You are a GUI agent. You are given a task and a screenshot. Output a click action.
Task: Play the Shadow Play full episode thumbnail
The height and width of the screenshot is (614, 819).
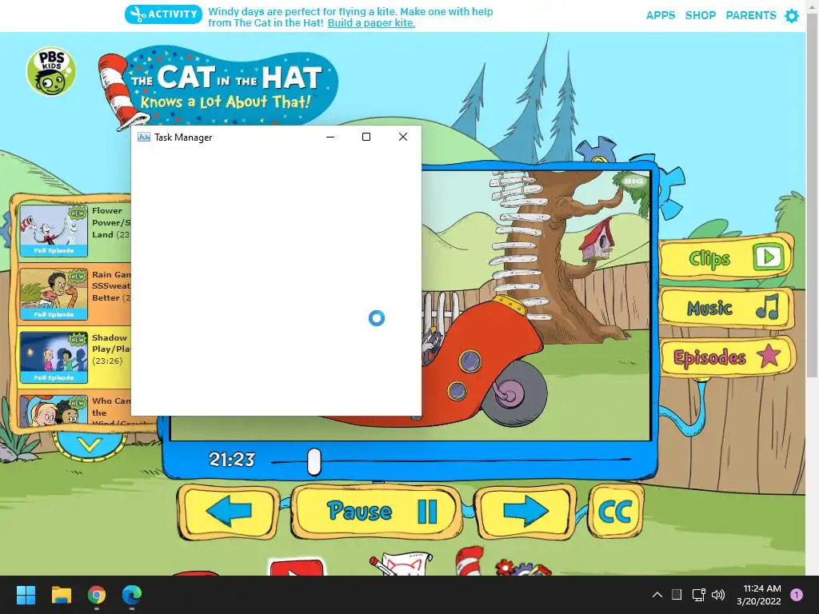tap(54, 357)
